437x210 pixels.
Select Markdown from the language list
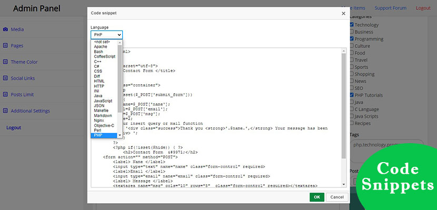pos(104,116)
